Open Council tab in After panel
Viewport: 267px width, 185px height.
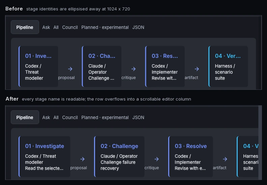pyautogui.click(x=70, y=117)
